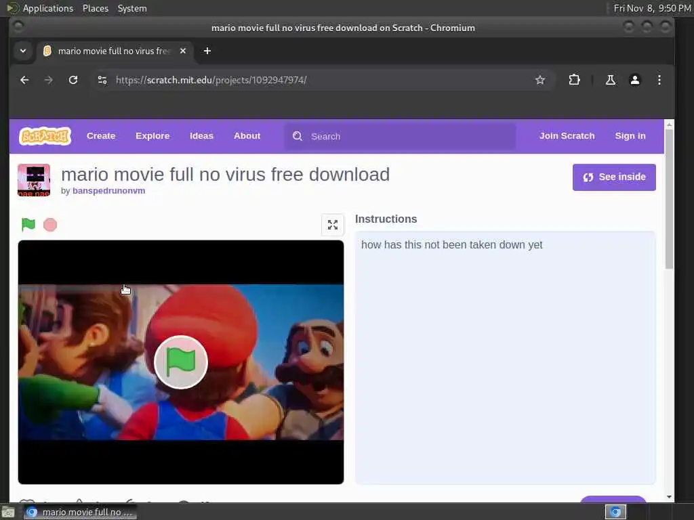Screen dimensions: 694x520
Task: Click the project title heading text
Action: [x=225, y=175]
